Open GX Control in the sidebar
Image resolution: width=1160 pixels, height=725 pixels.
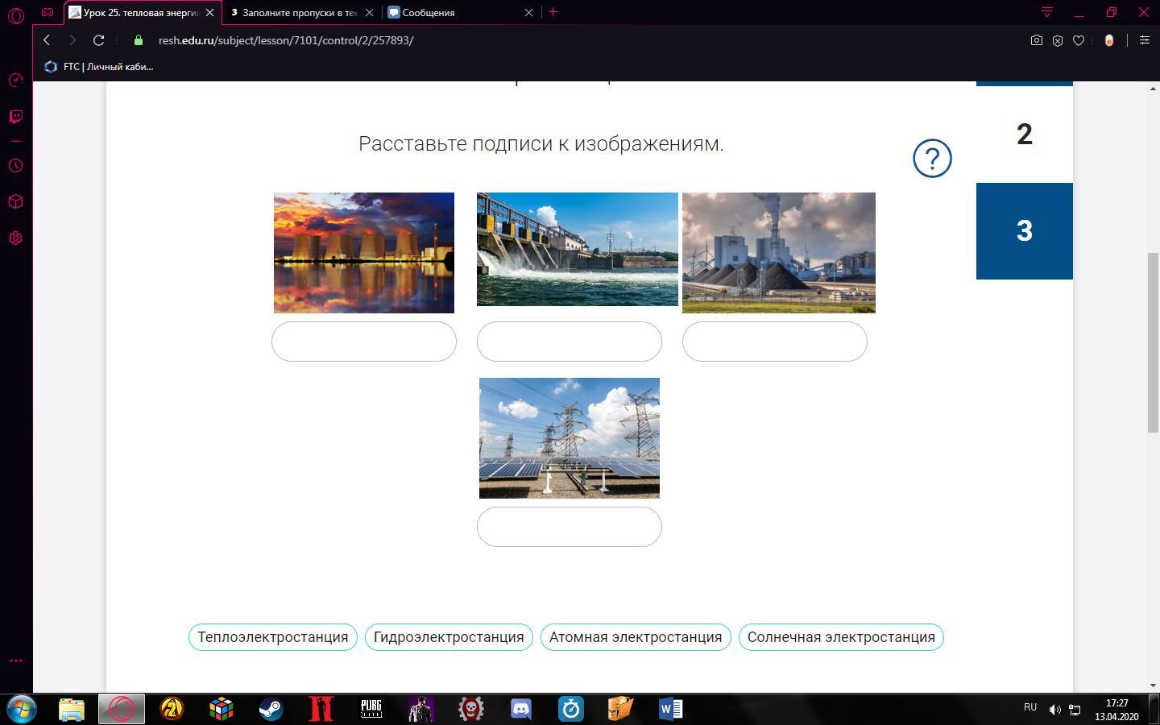point(15,80)
